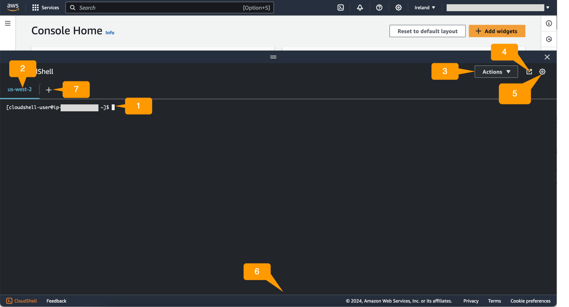
Task: Click the top Search field
Action: (x=169, y=8)
